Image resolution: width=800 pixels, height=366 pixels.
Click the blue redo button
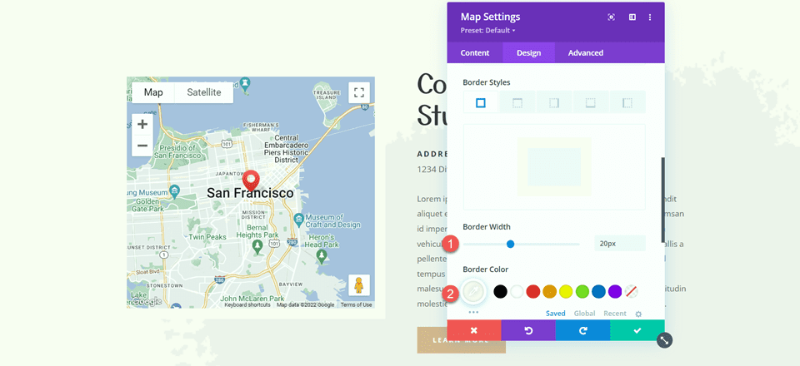click(582, 330)
